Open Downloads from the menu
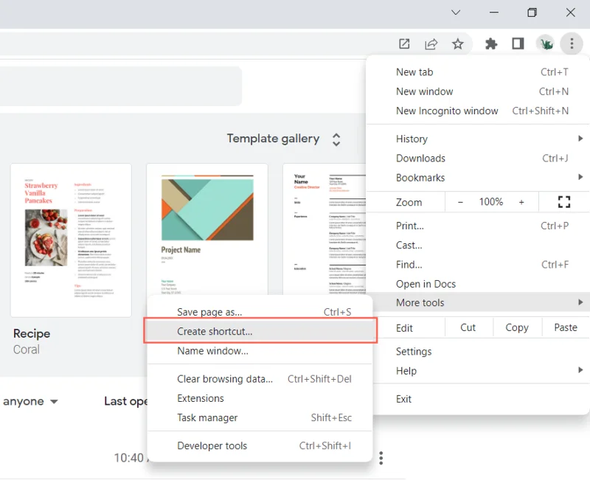590x480 pixels. [478, 158]
